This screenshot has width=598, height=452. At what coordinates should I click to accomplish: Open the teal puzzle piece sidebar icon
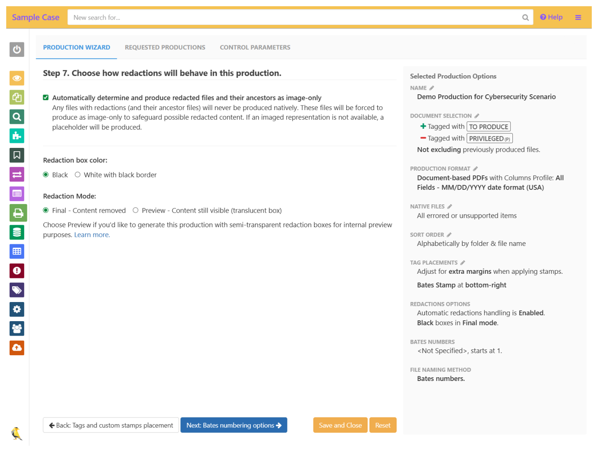(17, 136)
